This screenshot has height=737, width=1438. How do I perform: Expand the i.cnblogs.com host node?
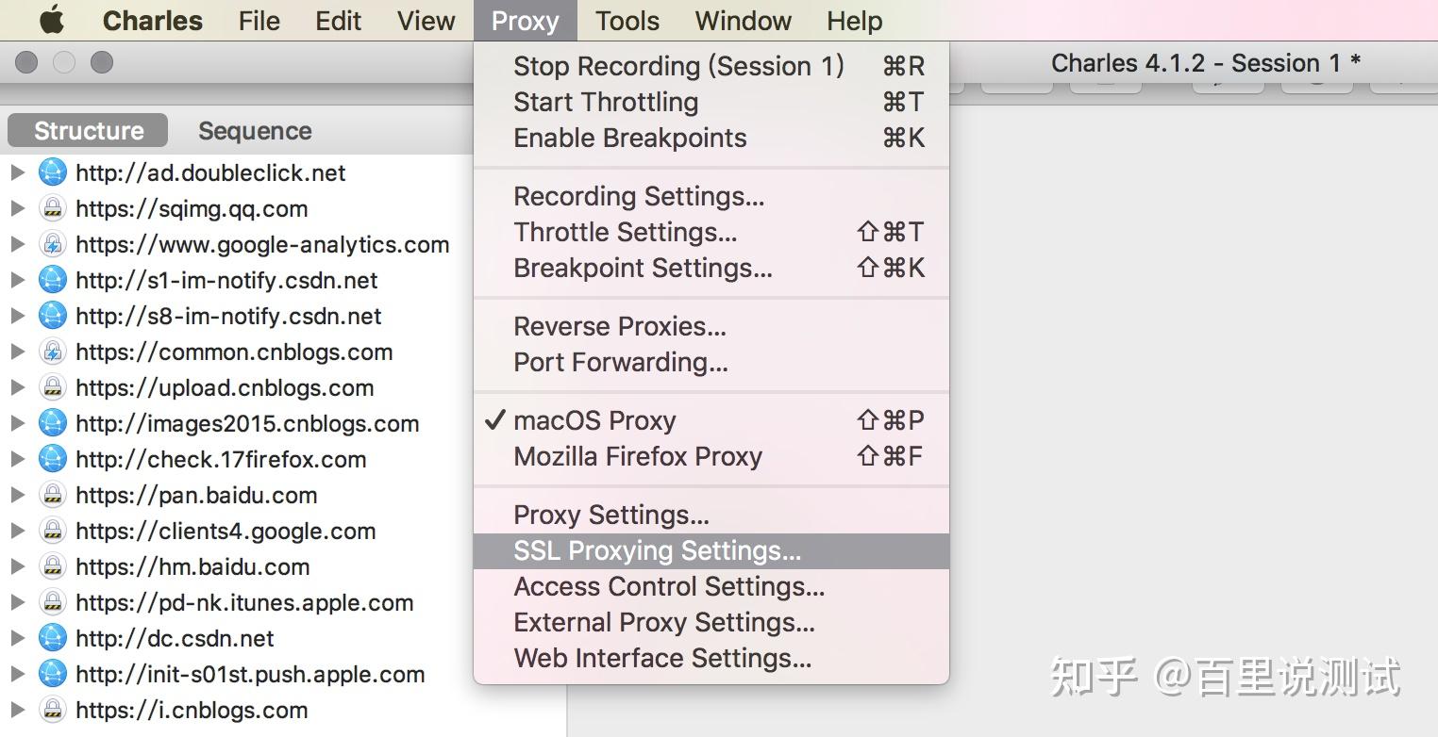pyautogui.click(x=17, y=710)
